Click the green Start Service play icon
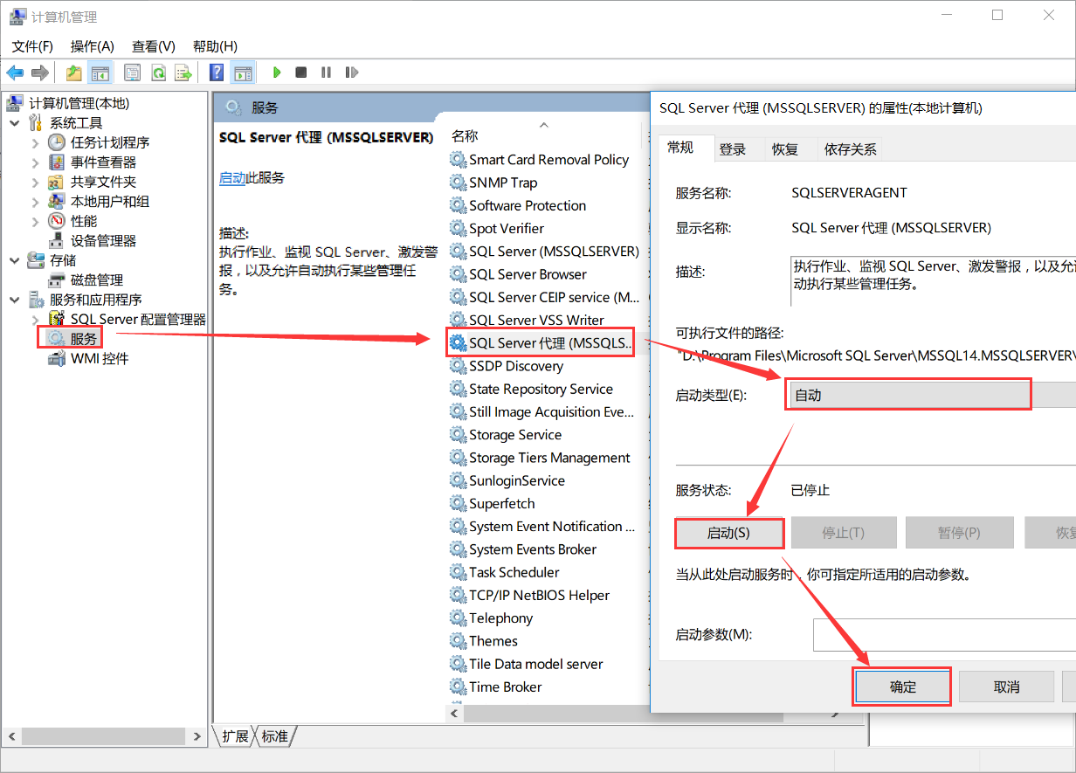This screenshot has width=1076, height=773. (x=277, y=72)
